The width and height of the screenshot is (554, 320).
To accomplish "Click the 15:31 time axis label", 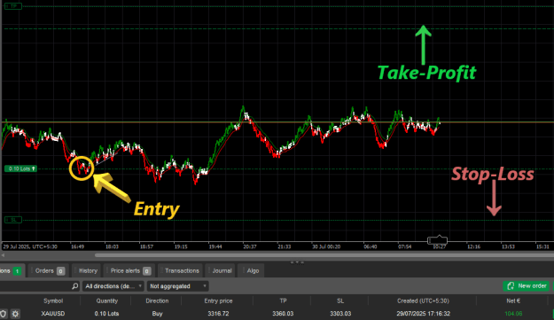I will point(542,246).
